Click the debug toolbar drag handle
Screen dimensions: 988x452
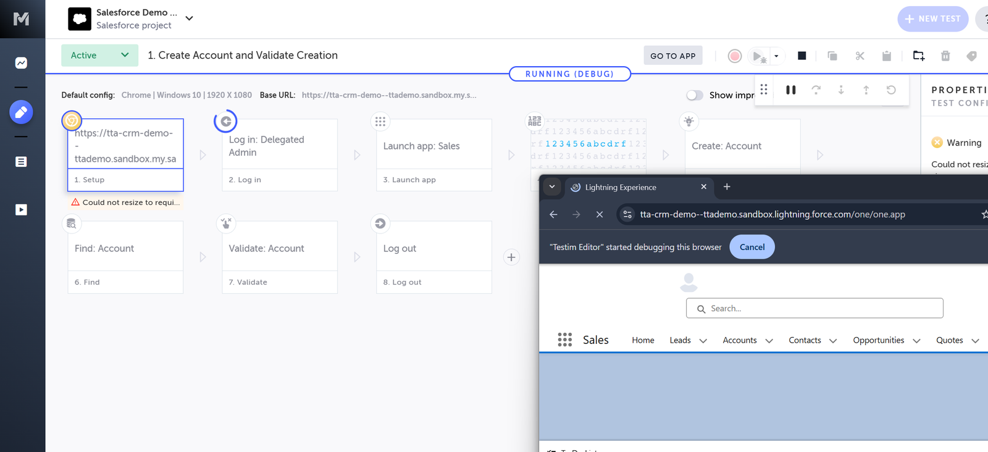(764, 90)
